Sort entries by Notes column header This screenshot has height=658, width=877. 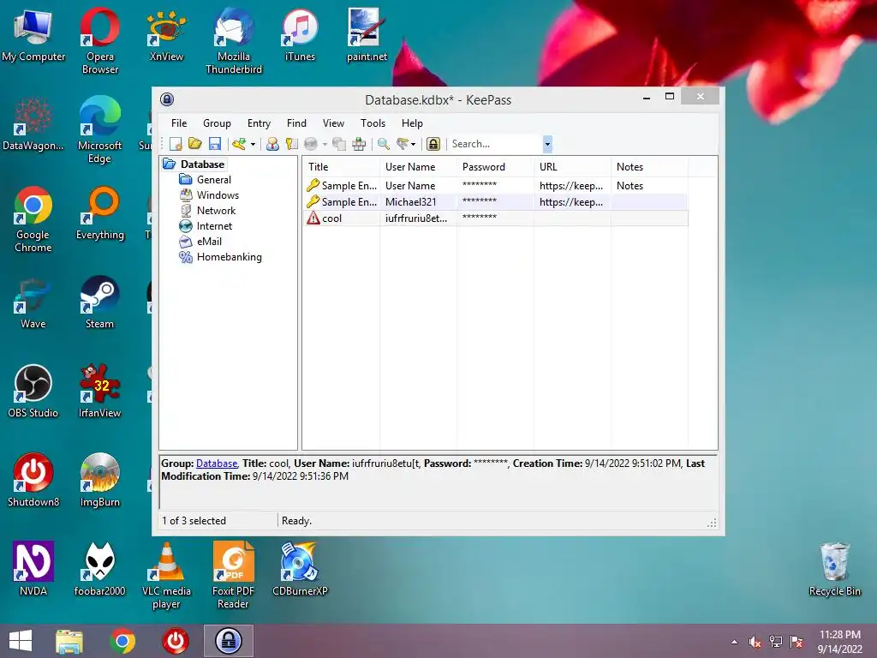[649, 167]
